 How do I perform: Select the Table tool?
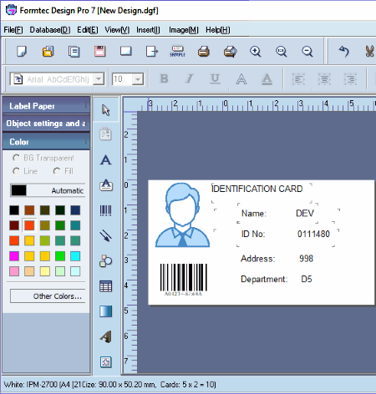(x=106, y=286)
